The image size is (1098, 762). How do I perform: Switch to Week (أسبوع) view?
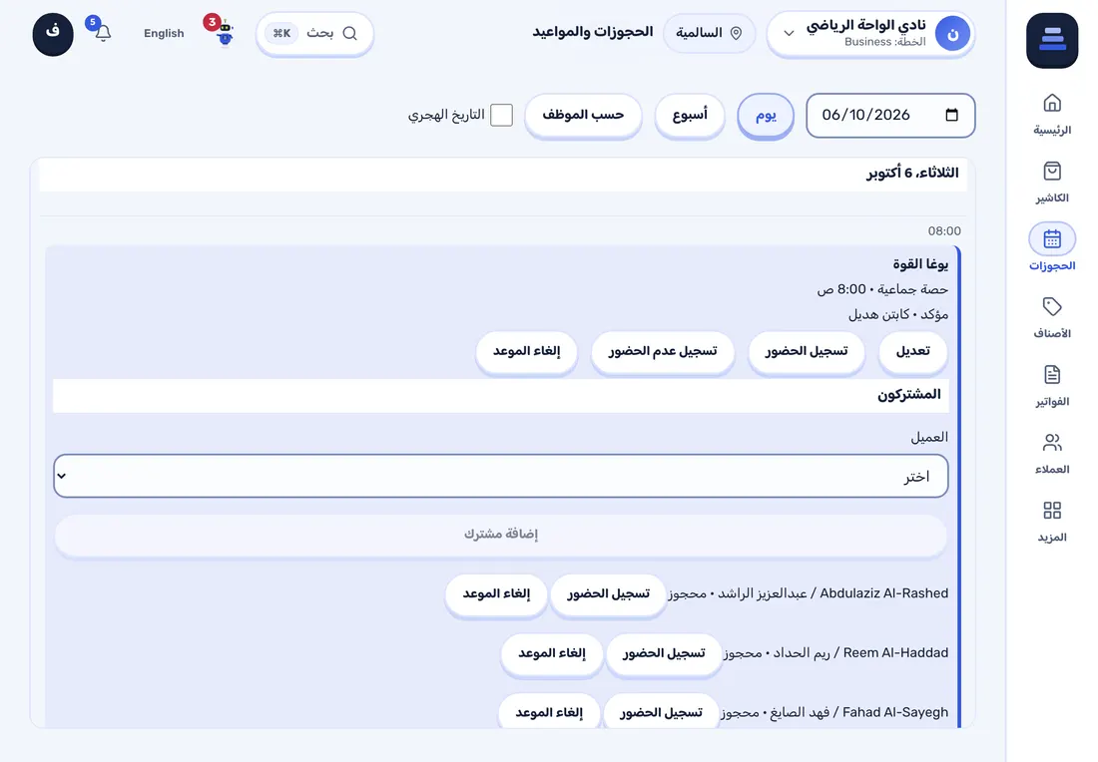pyautogui.click(x=690, y=115)
